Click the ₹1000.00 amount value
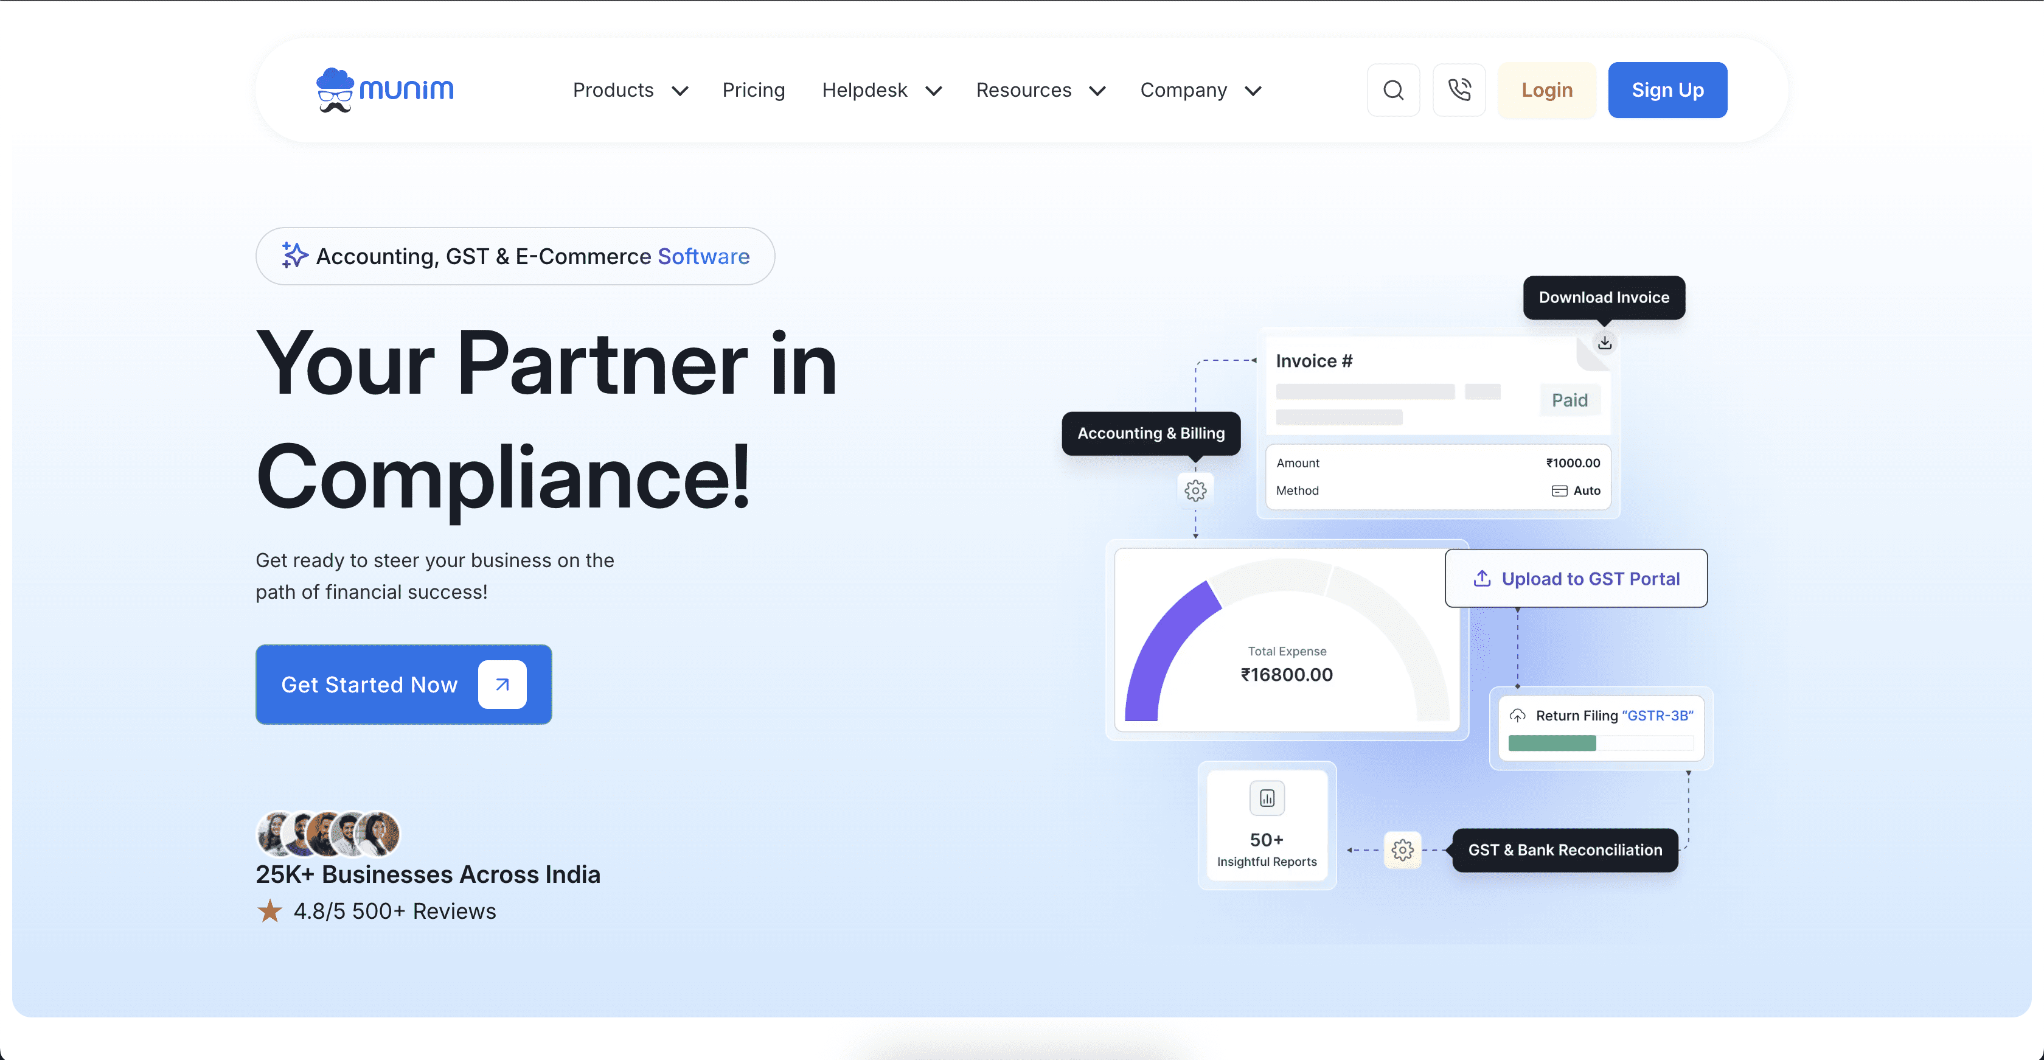 point(1573,463)
